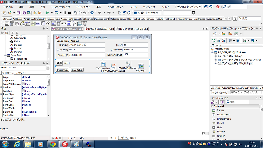
Task: Open the Data Access palette tab
Action: [61, 19]
